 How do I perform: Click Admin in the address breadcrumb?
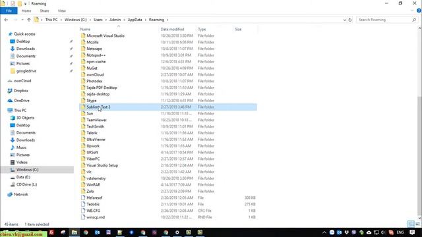pyautogui.click(x=115, y=20)
